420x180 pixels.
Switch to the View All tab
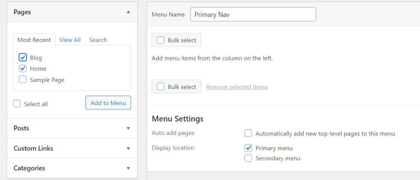click(x=70, y=40)
